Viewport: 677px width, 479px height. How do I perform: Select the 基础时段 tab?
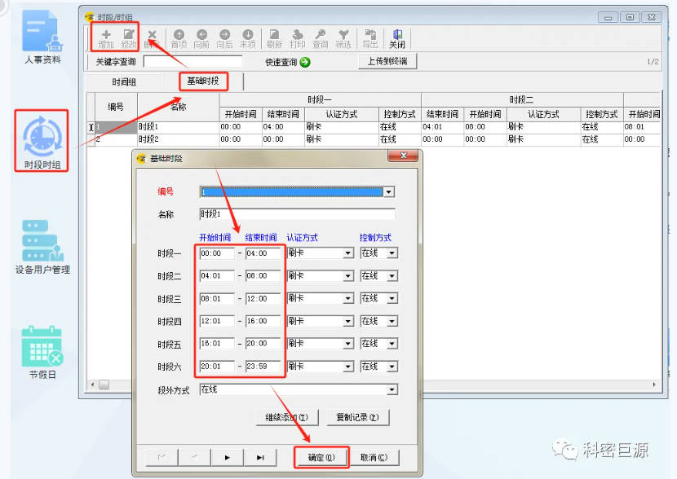coord(204,81)
